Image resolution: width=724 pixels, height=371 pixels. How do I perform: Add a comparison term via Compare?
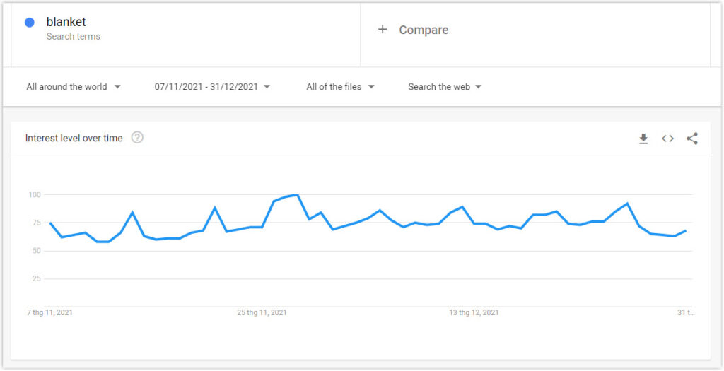[x=424, y=30]
